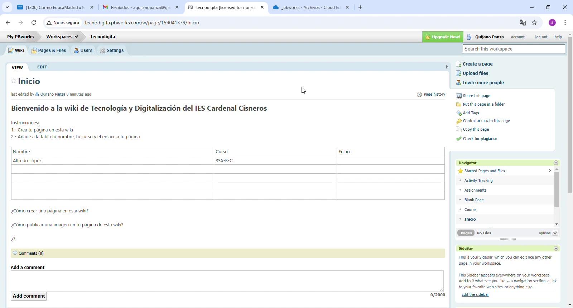
Task: Click the Upgrade Now! button
Action: (443, 37)
